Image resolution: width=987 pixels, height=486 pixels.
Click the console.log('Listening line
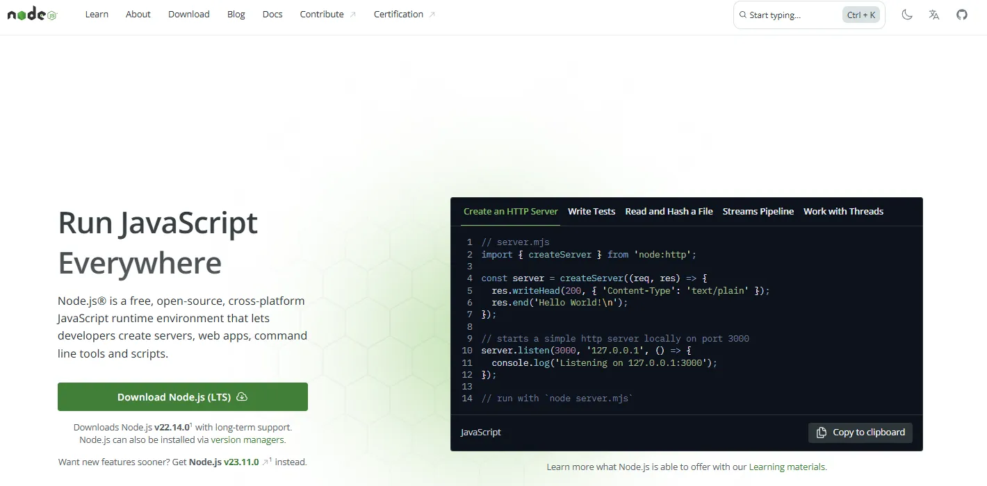pyautogui.click(x=604, y=362)
